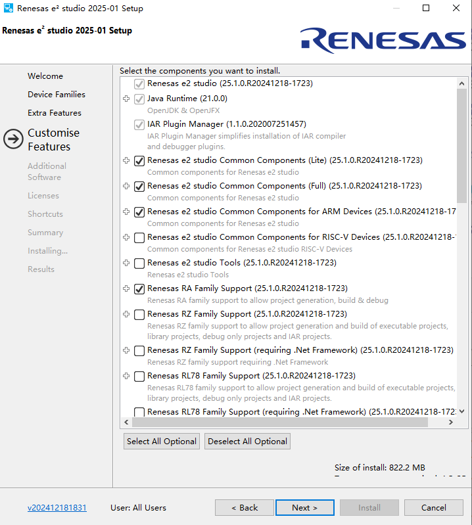Toggle the Renesas e2 studio (25.1.0) checkbox

click(x=139, y=83)
